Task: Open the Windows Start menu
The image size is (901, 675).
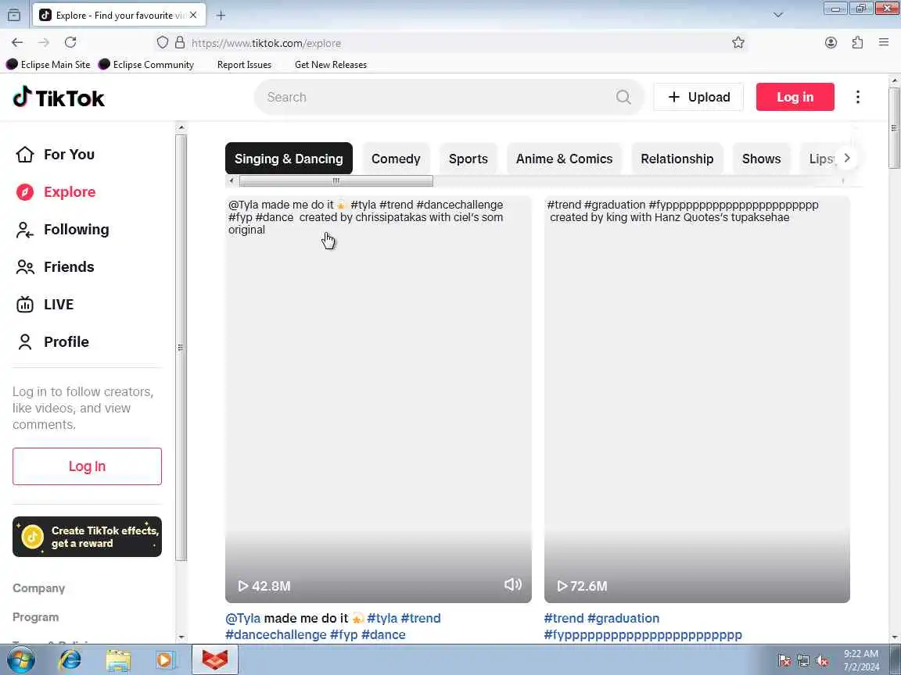Action: click(x=20, y=660)
